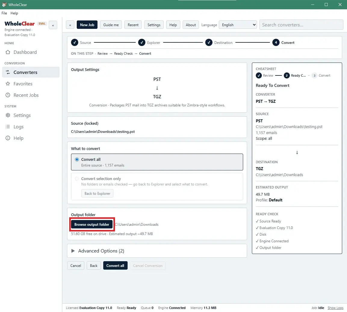Click 'Disk' ready check entry
The height and width of the screenshot is (312, 347).
click(261, 234)
